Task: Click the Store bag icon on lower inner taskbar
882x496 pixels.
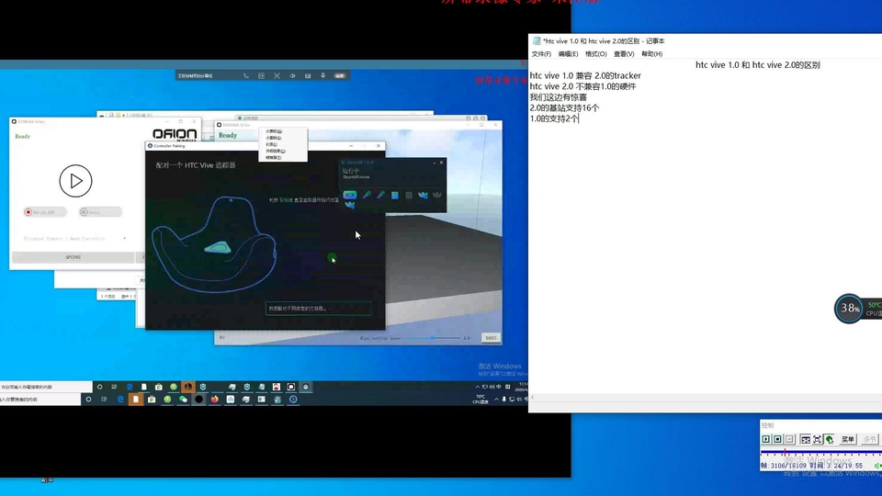Action: [x=152, y=400]
